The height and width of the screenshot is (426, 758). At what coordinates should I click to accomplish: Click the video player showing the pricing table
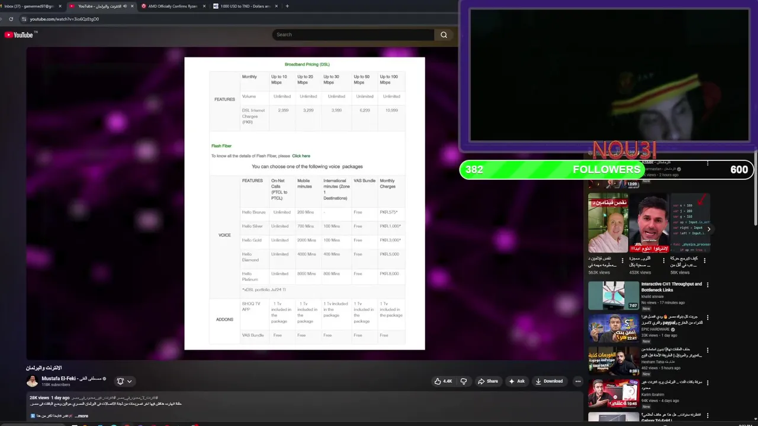tap(304, 203)
